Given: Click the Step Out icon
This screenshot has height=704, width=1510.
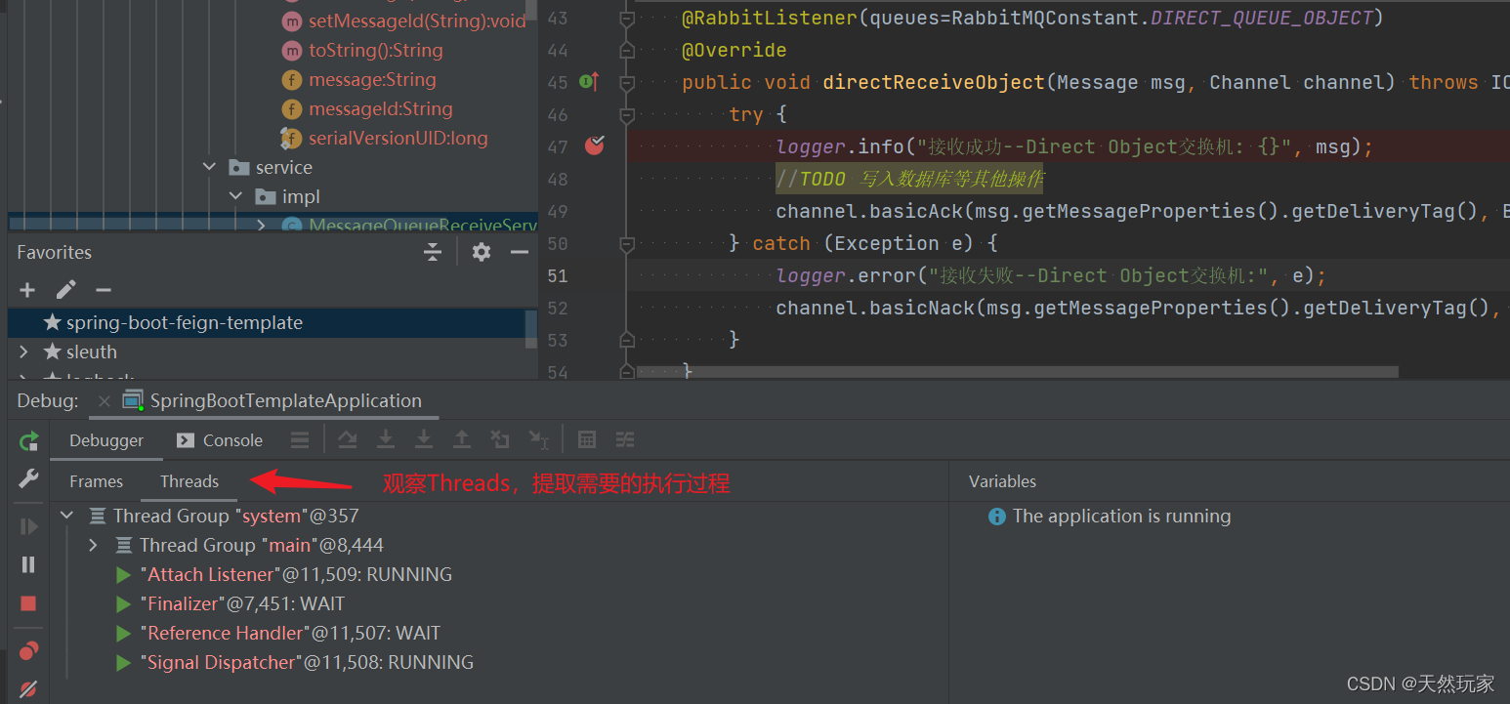Looking at the screenshot, I should click(461, 440).
